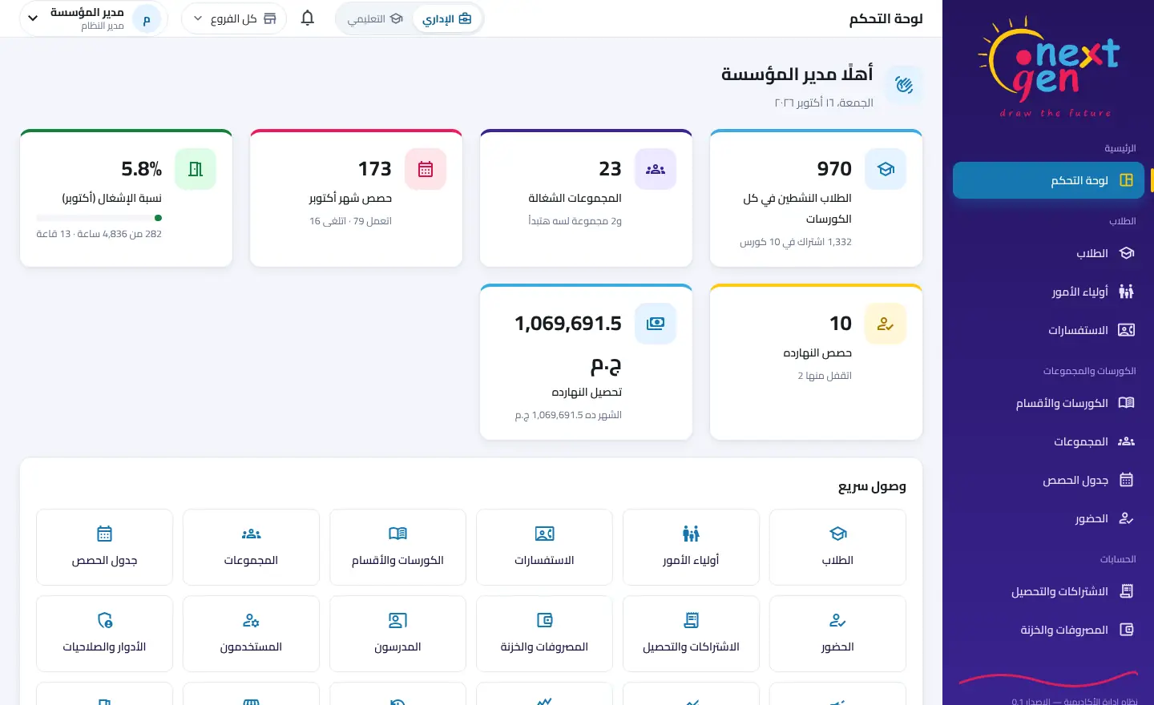Click the door icon on the 5.8% occupancy card
The height and width of the screenshot is (705, 1154).
[x=196, y=169]
